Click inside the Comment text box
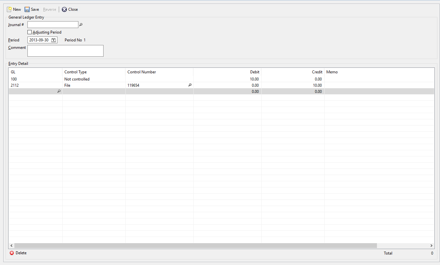 65,51
